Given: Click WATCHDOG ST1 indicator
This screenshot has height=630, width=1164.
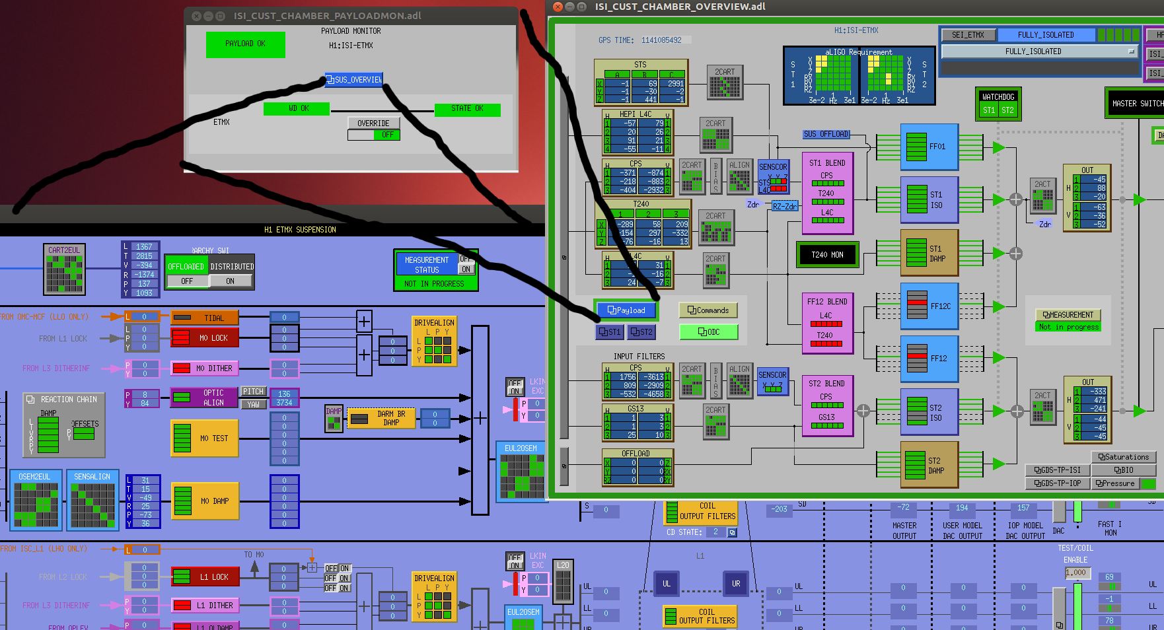Looking at the screenshot, I should (x=989, y=110).
